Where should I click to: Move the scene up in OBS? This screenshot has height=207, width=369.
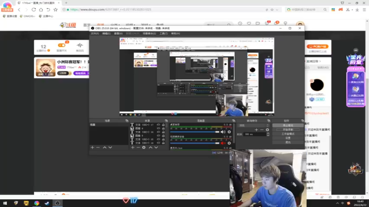pos(105,147)
